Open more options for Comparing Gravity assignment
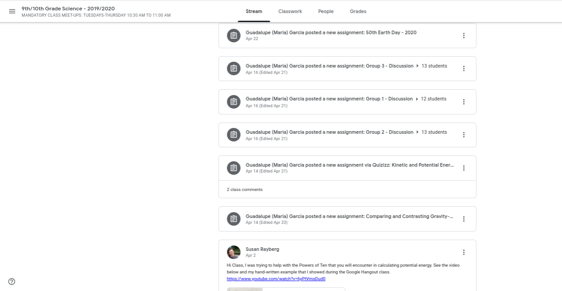The width and height of the screenshot is (562, 291). point(464,219)
